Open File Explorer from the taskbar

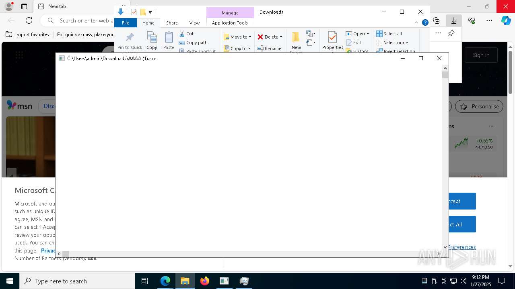coord(185,281)
